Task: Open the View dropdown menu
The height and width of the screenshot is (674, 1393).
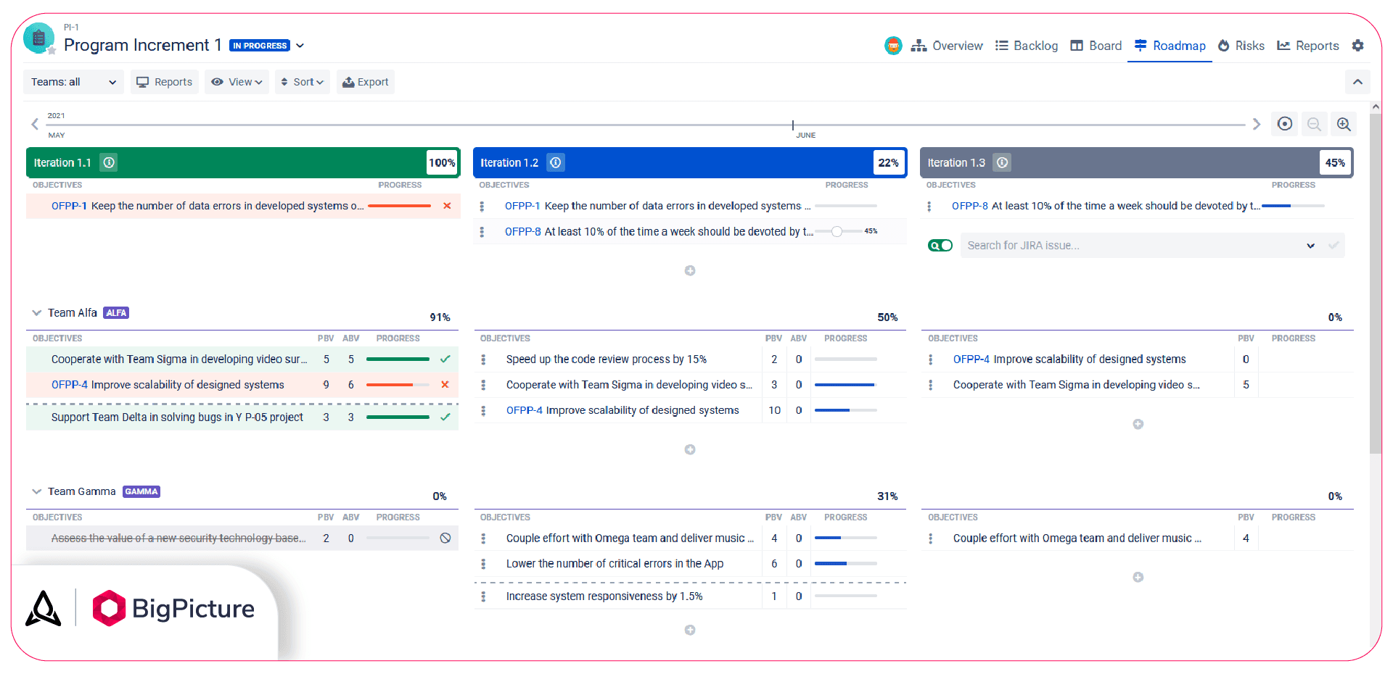Action: (x=237, y=82)
